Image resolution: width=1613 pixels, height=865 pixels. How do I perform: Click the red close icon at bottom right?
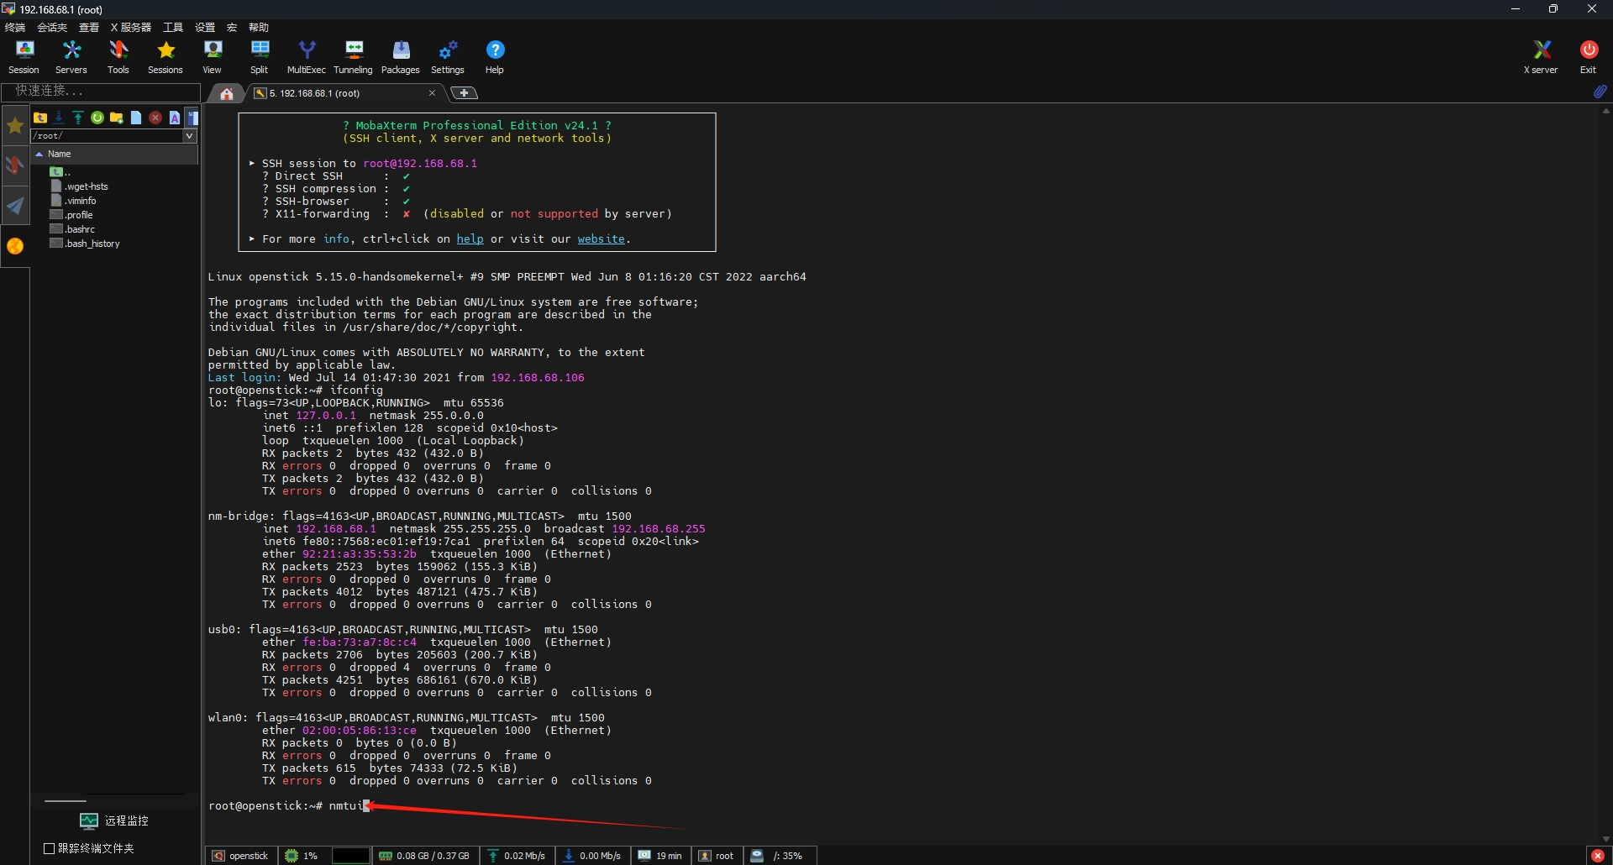1598,856
